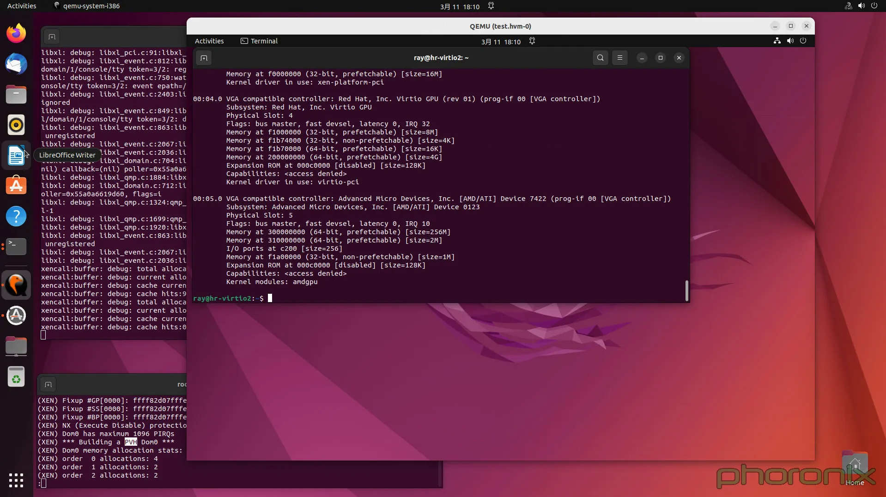
Task: Open guest terminal hamburger menu
Action: click(x=620, y=58)
